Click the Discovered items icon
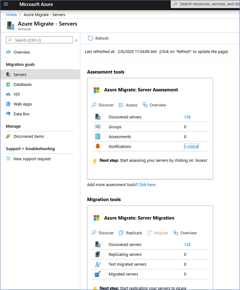The image size is (240, 290). (x=8, y=136)
